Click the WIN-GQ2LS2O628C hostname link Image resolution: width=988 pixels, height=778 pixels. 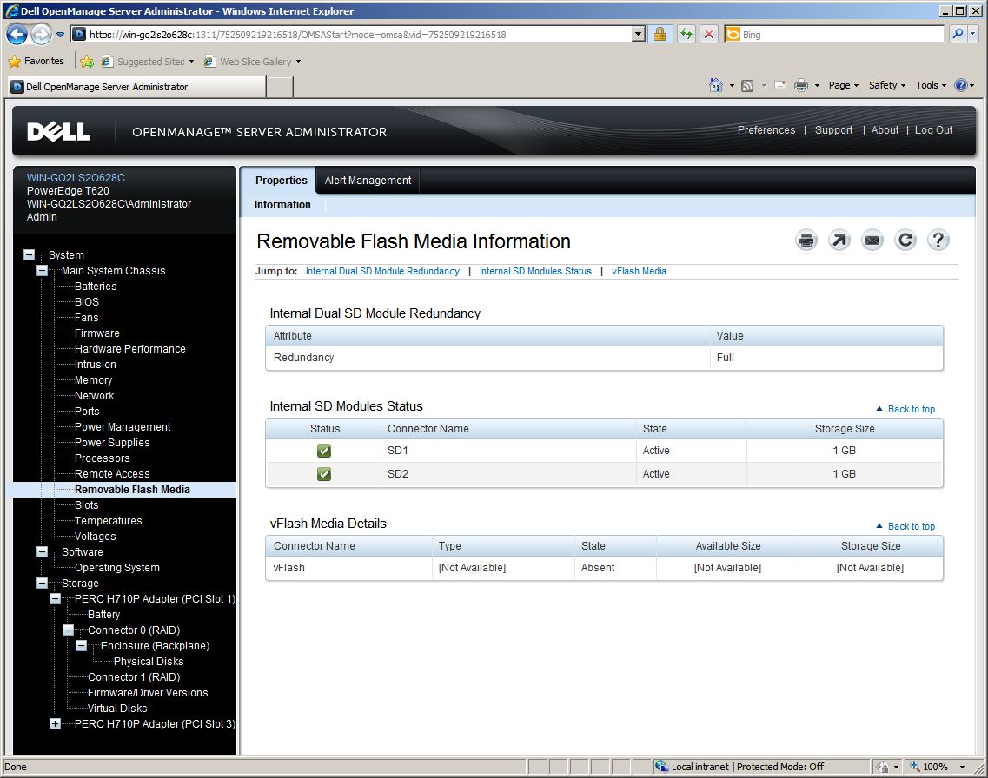[76, 177]
